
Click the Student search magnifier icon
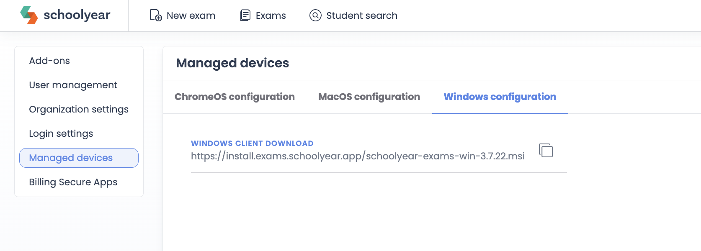(x=315, y=15)
